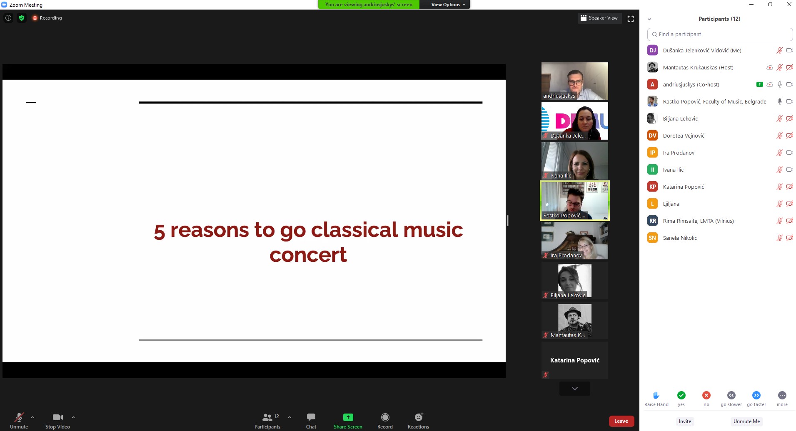The width and height of the screenshot is (796, 431).
Task: Switch to Speaker View
Action: (x=599, y=18)
